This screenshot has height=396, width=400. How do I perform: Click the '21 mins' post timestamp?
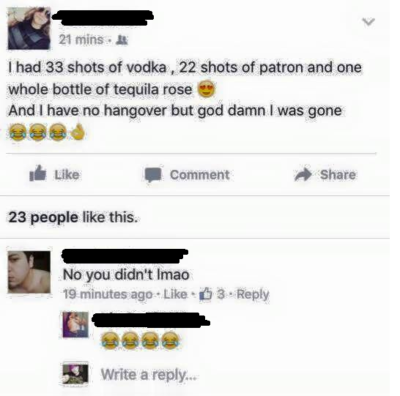tap(81, 40)
